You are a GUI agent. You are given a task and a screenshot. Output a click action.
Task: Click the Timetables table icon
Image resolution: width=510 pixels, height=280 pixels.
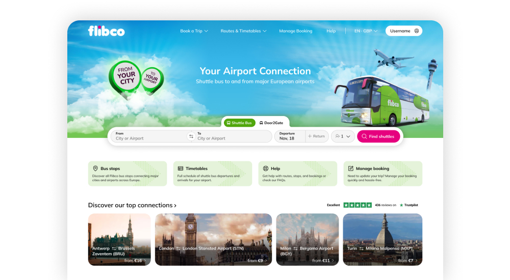pyautogui.click(x=181, y=169)
